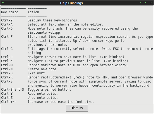This screenshot has height=114, width=154.
Task: Minimize the Help Bindings window
Action: pyautogui.click(x=140, y=3)
